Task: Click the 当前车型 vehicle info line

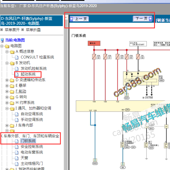Action: point(48,6)
